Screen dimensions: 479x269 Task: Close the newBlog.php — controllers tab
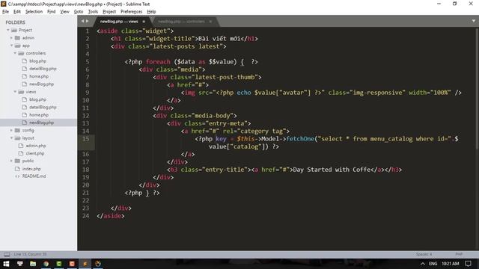[210, 22]
